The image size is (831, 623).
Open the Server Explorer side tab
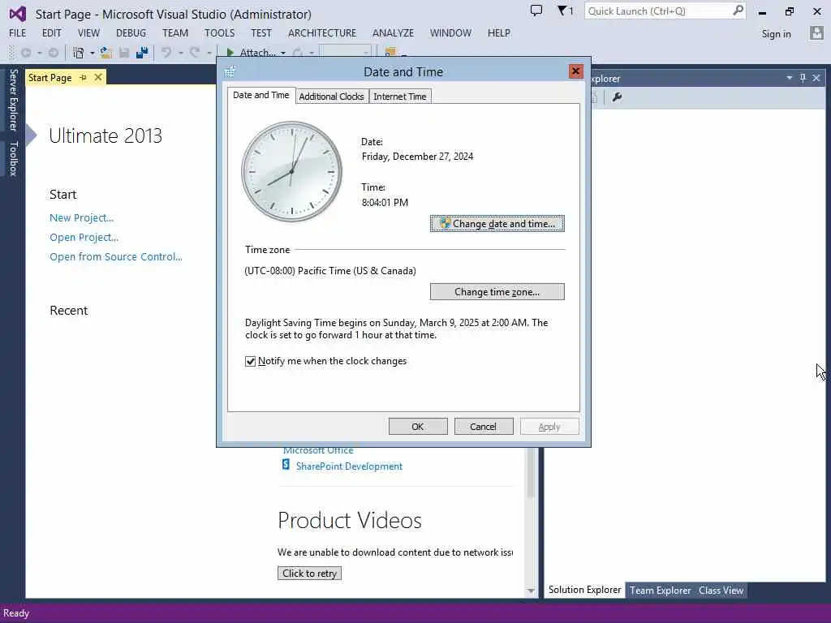coord(13,100)
